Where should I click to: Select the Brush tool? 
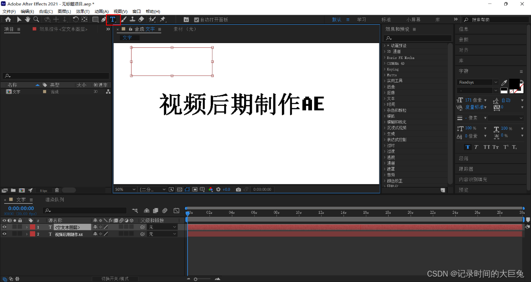(x=124, y=19)
